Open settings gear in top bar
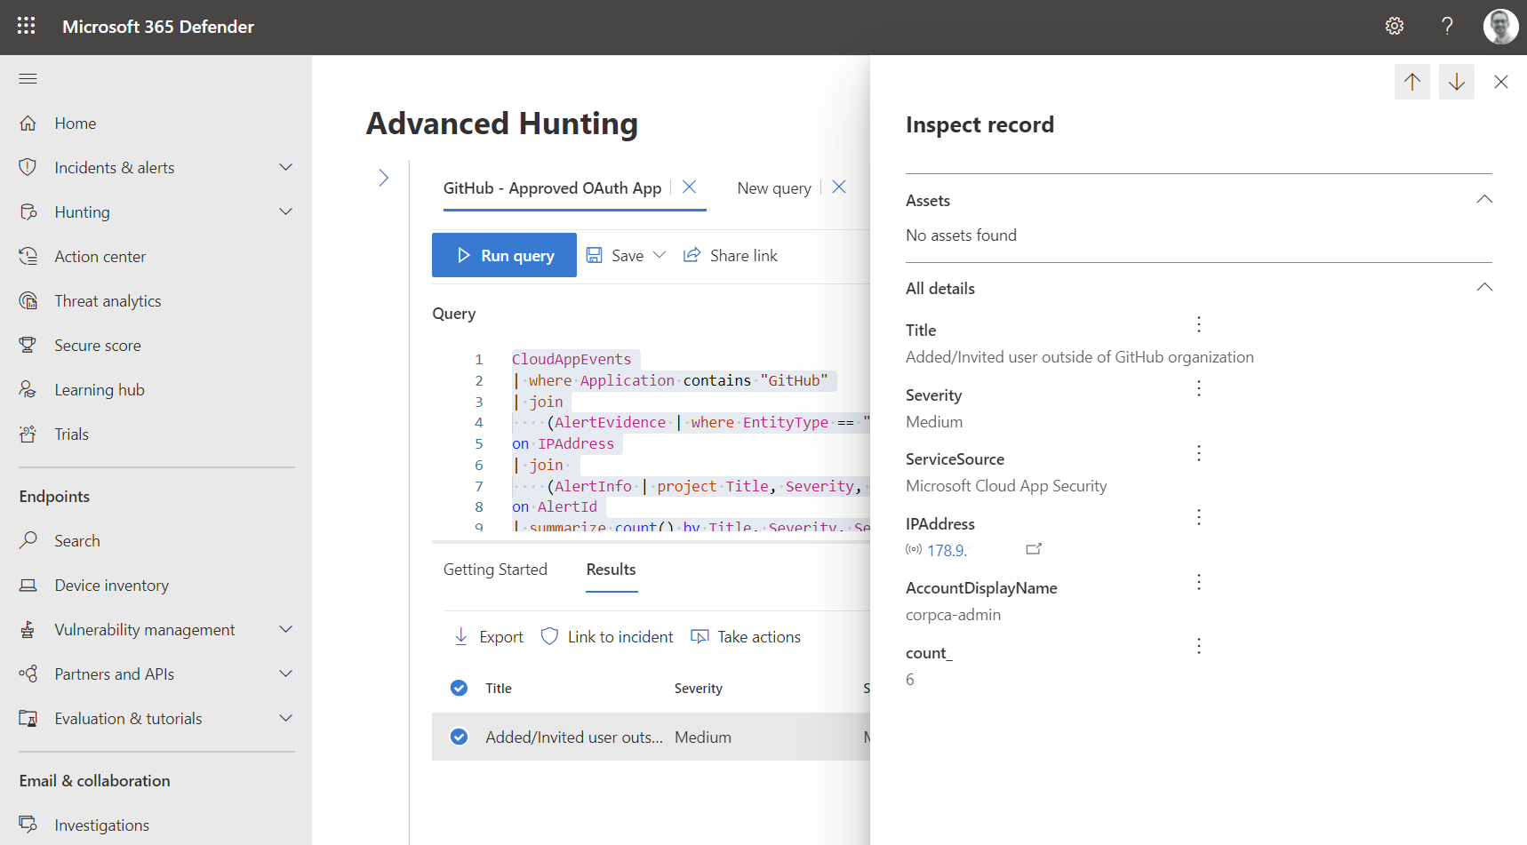1527x845 pixels. pyautogui.click(x=1395, y=26)
